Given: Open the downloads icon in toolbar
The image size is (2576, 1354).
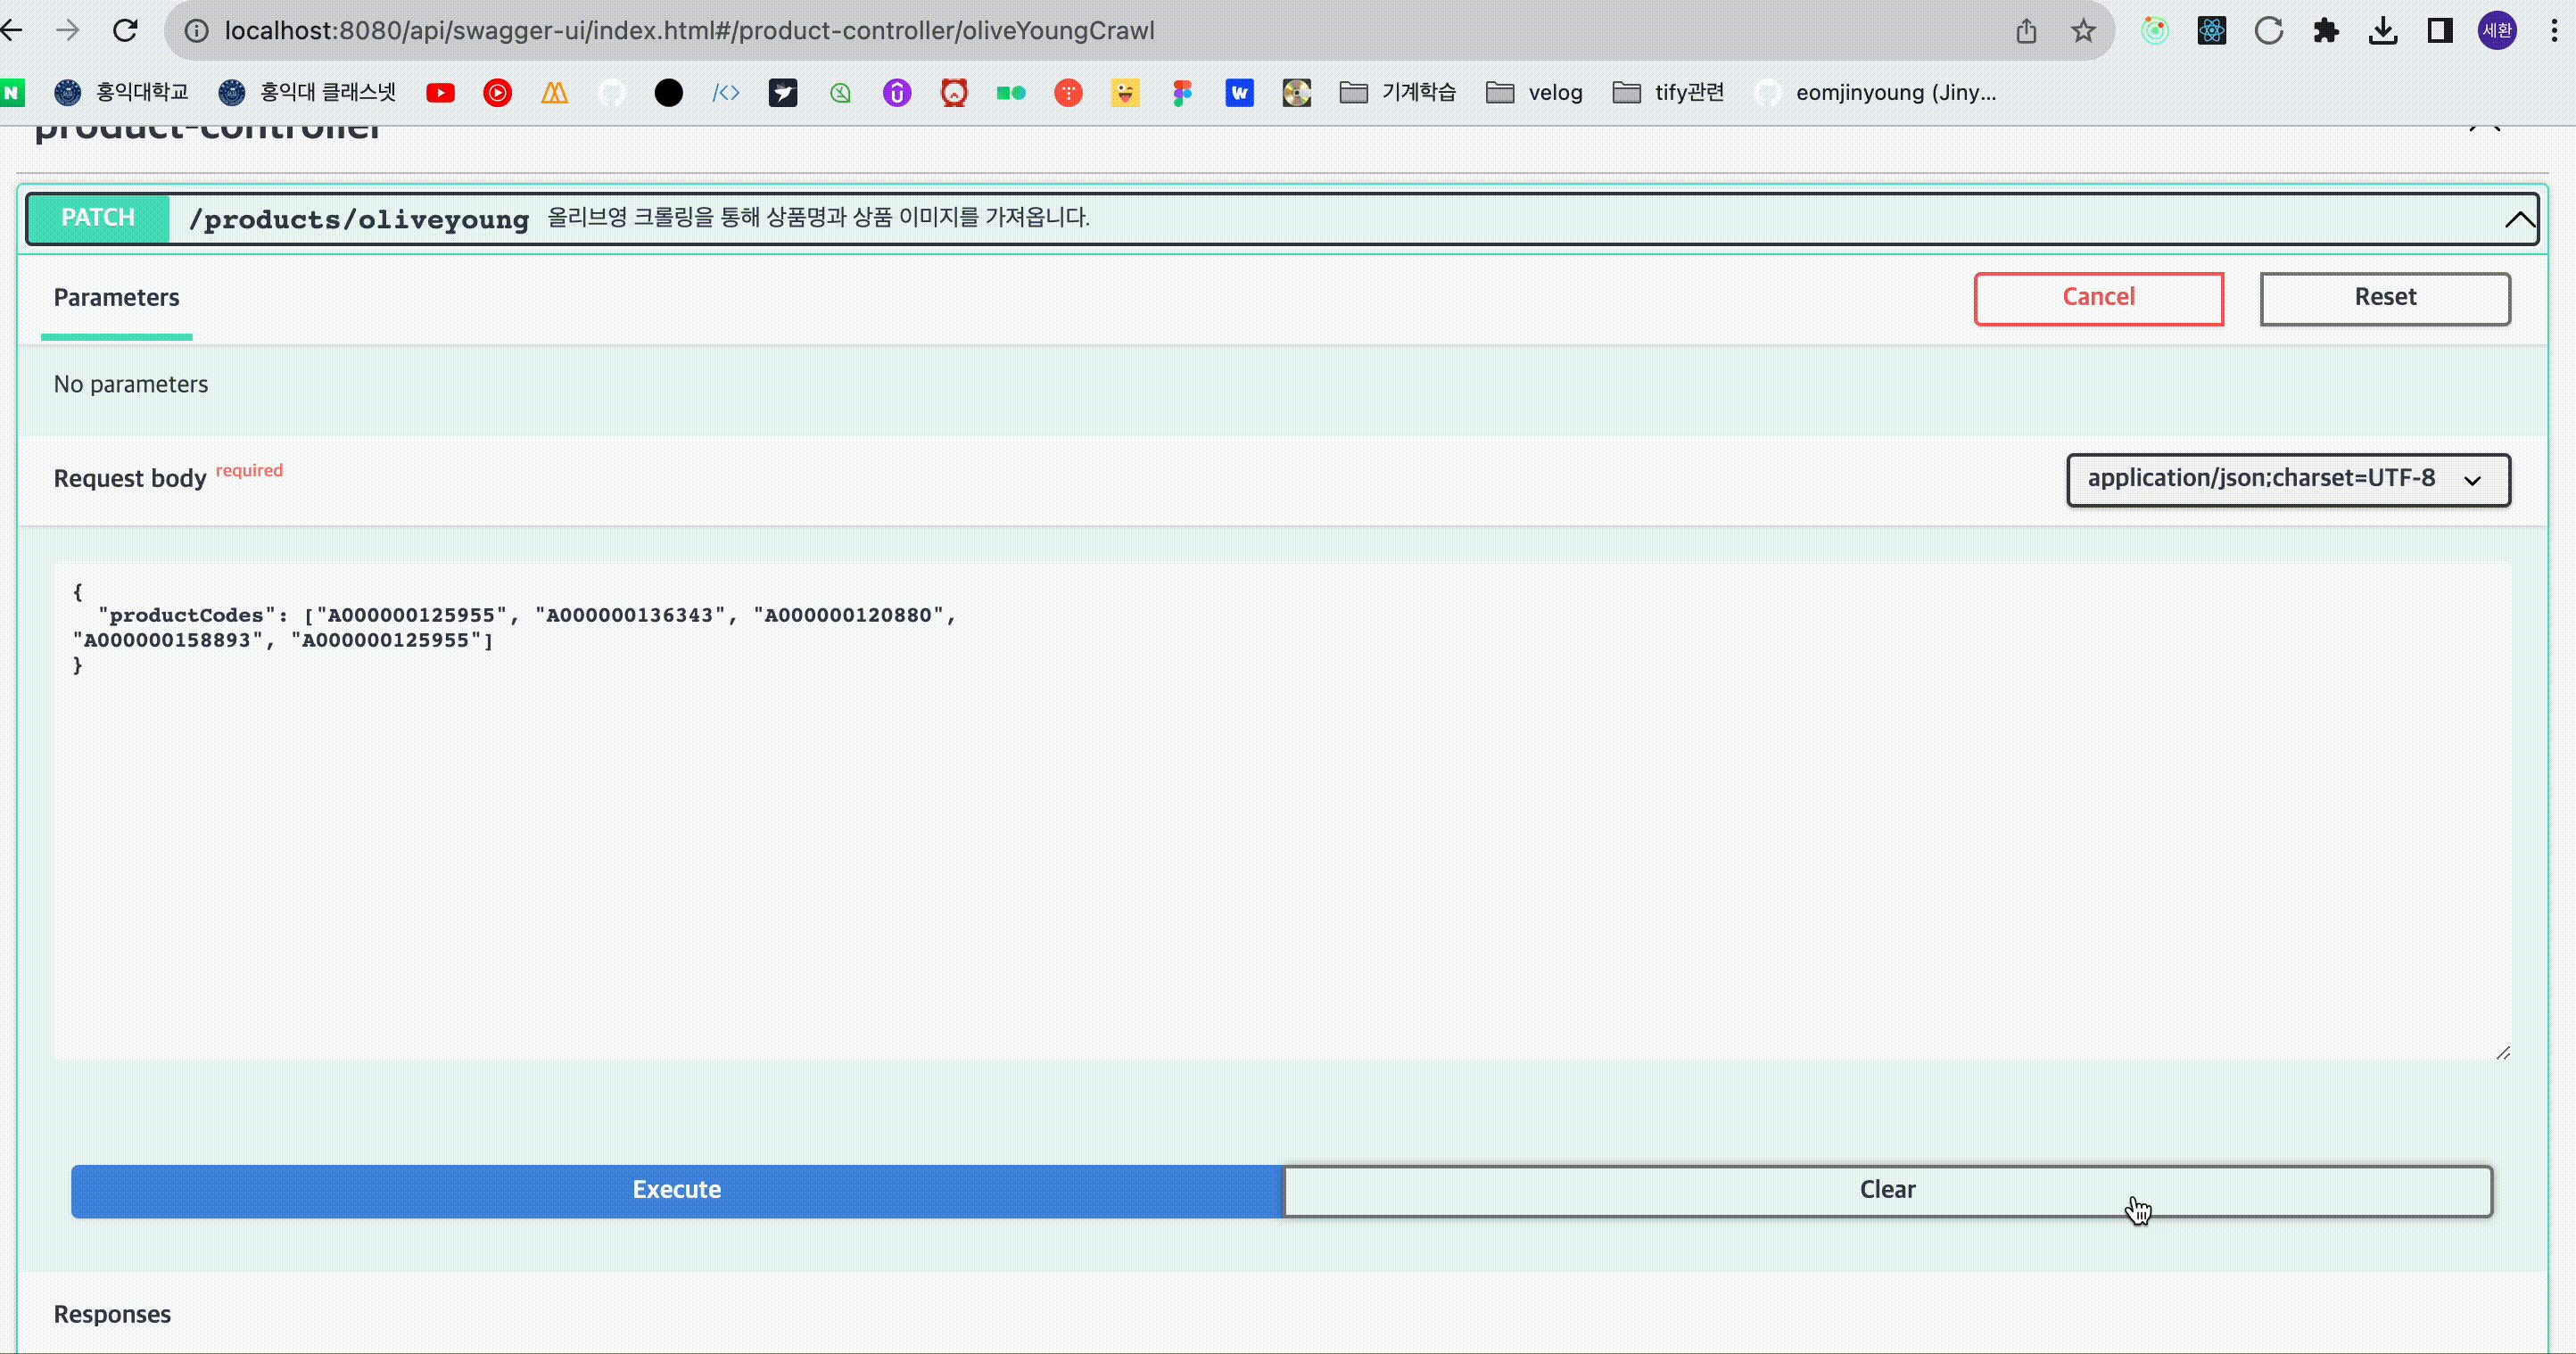Looking at the screenshot, I should [2383, 31].
